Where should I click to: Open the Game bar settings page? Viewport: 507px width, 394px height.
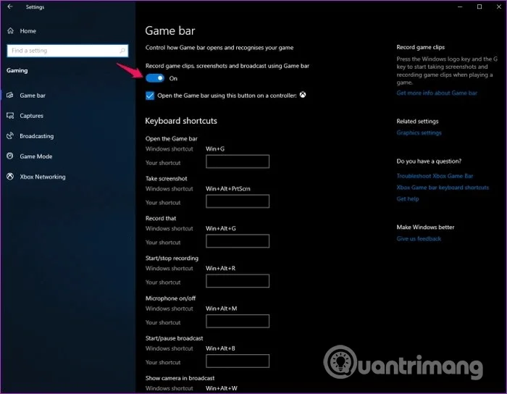33,96
